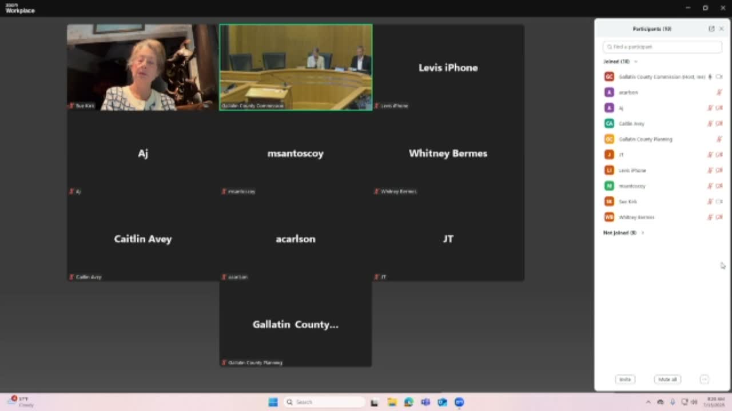Click acarlson's muted microphone icon

click(x=719, y=92)
